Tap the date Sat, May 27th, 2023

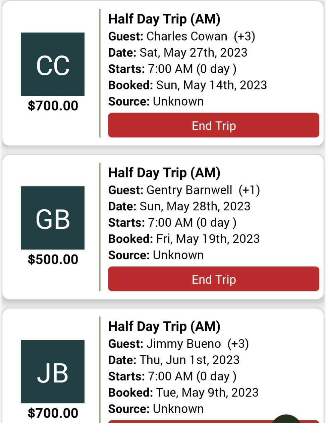click(x=193, y=53)
